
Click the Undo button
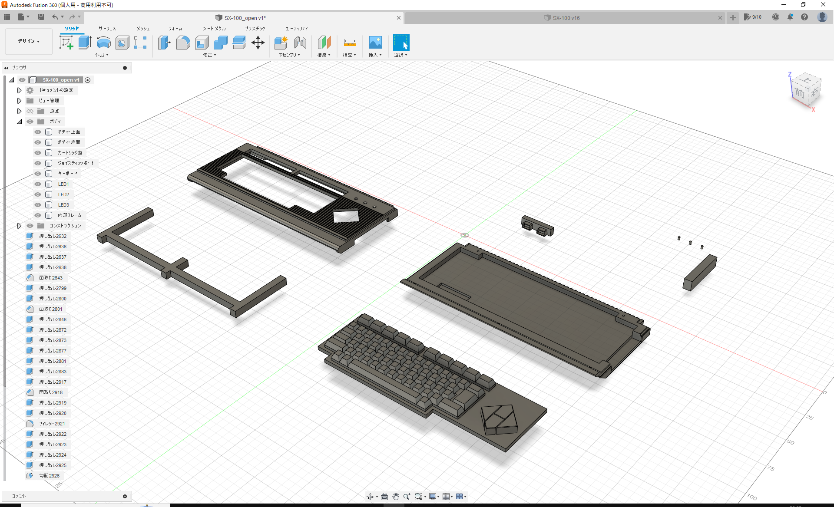(55, 17)
